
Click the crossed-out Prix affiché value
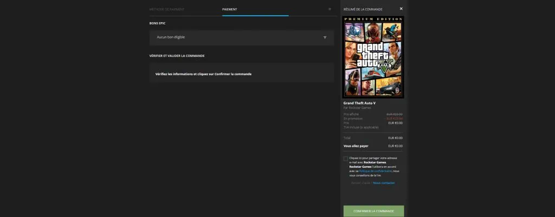pyautogui.click(x=394, y=114)
